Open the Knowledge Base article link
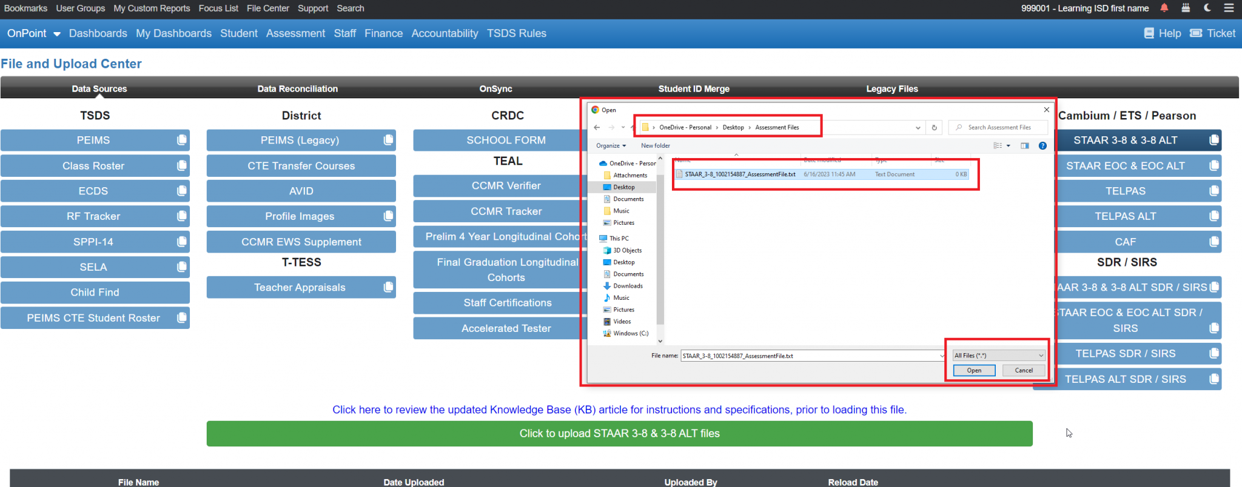Image resolution: width=1242 pixels, height=487 pixels. tap(619, 409)
